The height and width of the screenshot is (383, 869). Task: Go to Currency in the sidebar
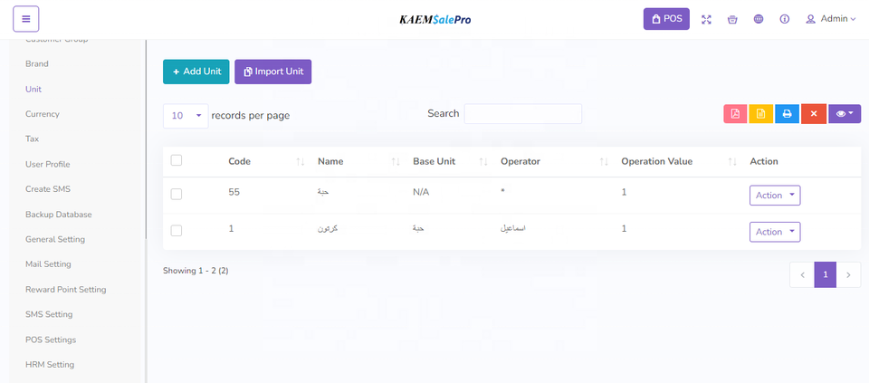click(x=43, y=114)
